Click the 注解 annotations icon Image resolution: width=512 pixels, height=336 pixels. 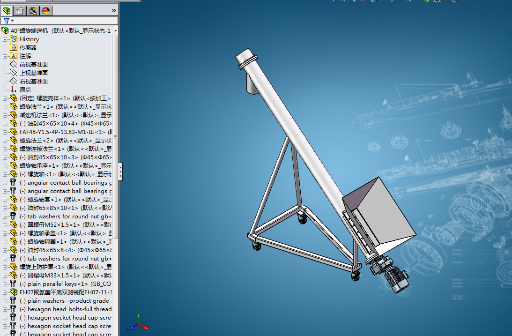point(14,56)
